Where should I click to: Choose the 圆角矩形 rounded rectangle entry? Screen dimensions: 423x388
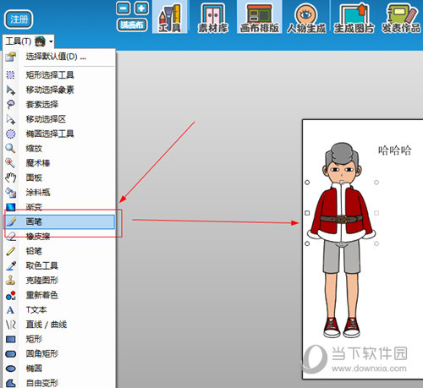[59, 353]
